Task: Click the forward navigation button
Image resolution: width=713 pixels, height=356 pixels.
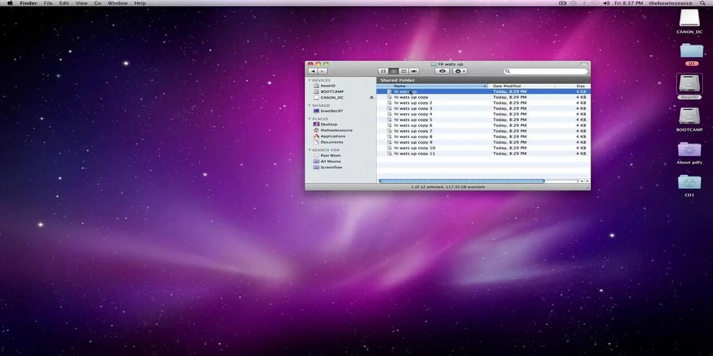Action: (322, 71)
